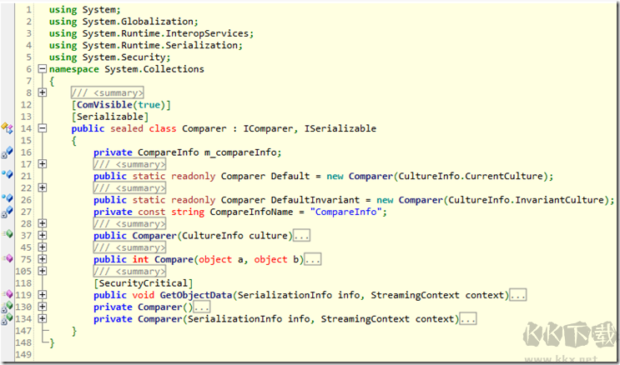Click the GetObjectData method icon at line 119
620x365 pixels.
[8, 294]
